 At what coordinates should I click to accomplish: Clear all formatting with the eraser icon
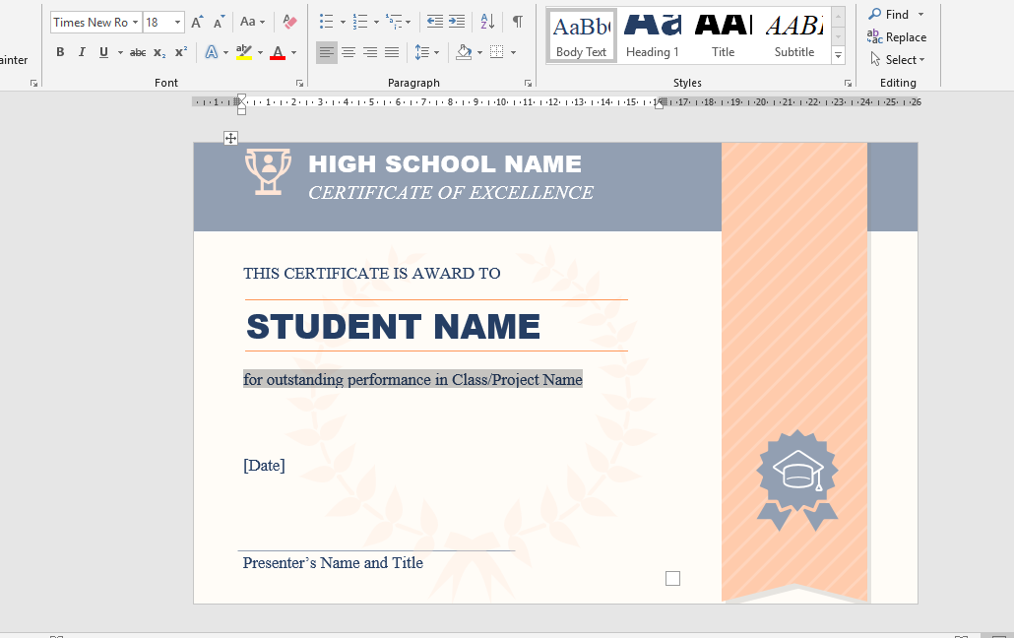[x=288, y=22]
